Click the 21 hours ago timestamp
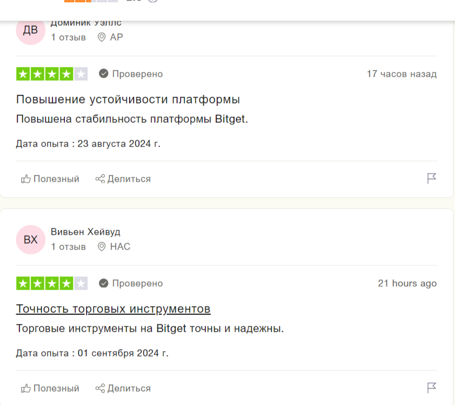Viewport: 455px width, 405px height. click(407, 283)
